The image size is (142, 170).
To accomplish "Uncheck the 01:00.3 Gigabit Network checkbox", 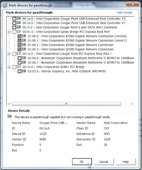I will pos(19,49).
